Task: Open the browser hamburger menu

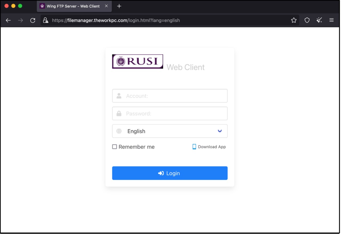Action: (331, 20)
